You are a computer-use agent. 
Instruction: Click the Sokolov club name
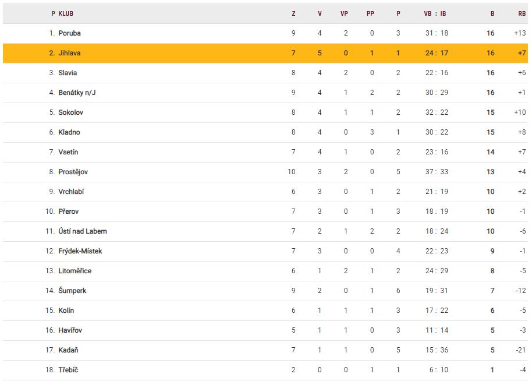pyautogui.click(x=70, y=112)
